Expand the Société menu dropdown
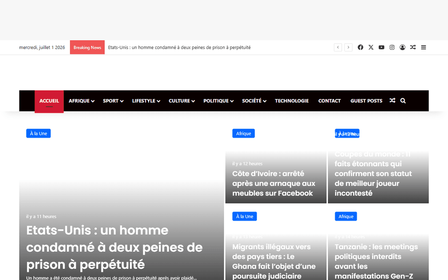This screenshot has height=280, width=448. (254, 101)
